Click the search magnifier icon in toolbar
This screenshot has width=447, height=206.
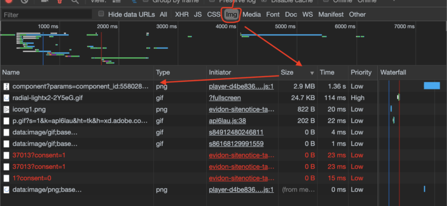(75, 1)
